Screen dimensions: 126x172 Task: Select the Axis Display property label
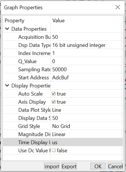click(32, 102)
